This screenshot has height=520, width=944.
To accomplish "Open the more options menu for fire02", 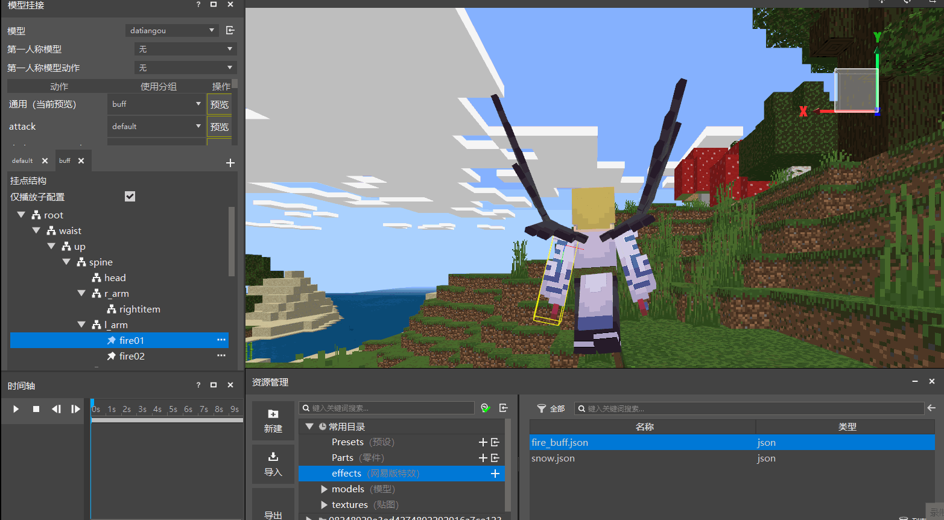I will 221,356.
